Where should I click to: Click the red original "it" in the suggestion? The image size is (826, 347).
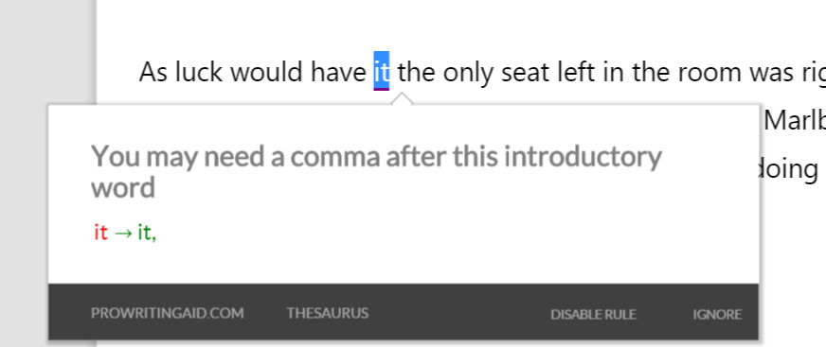click(100, 232)
